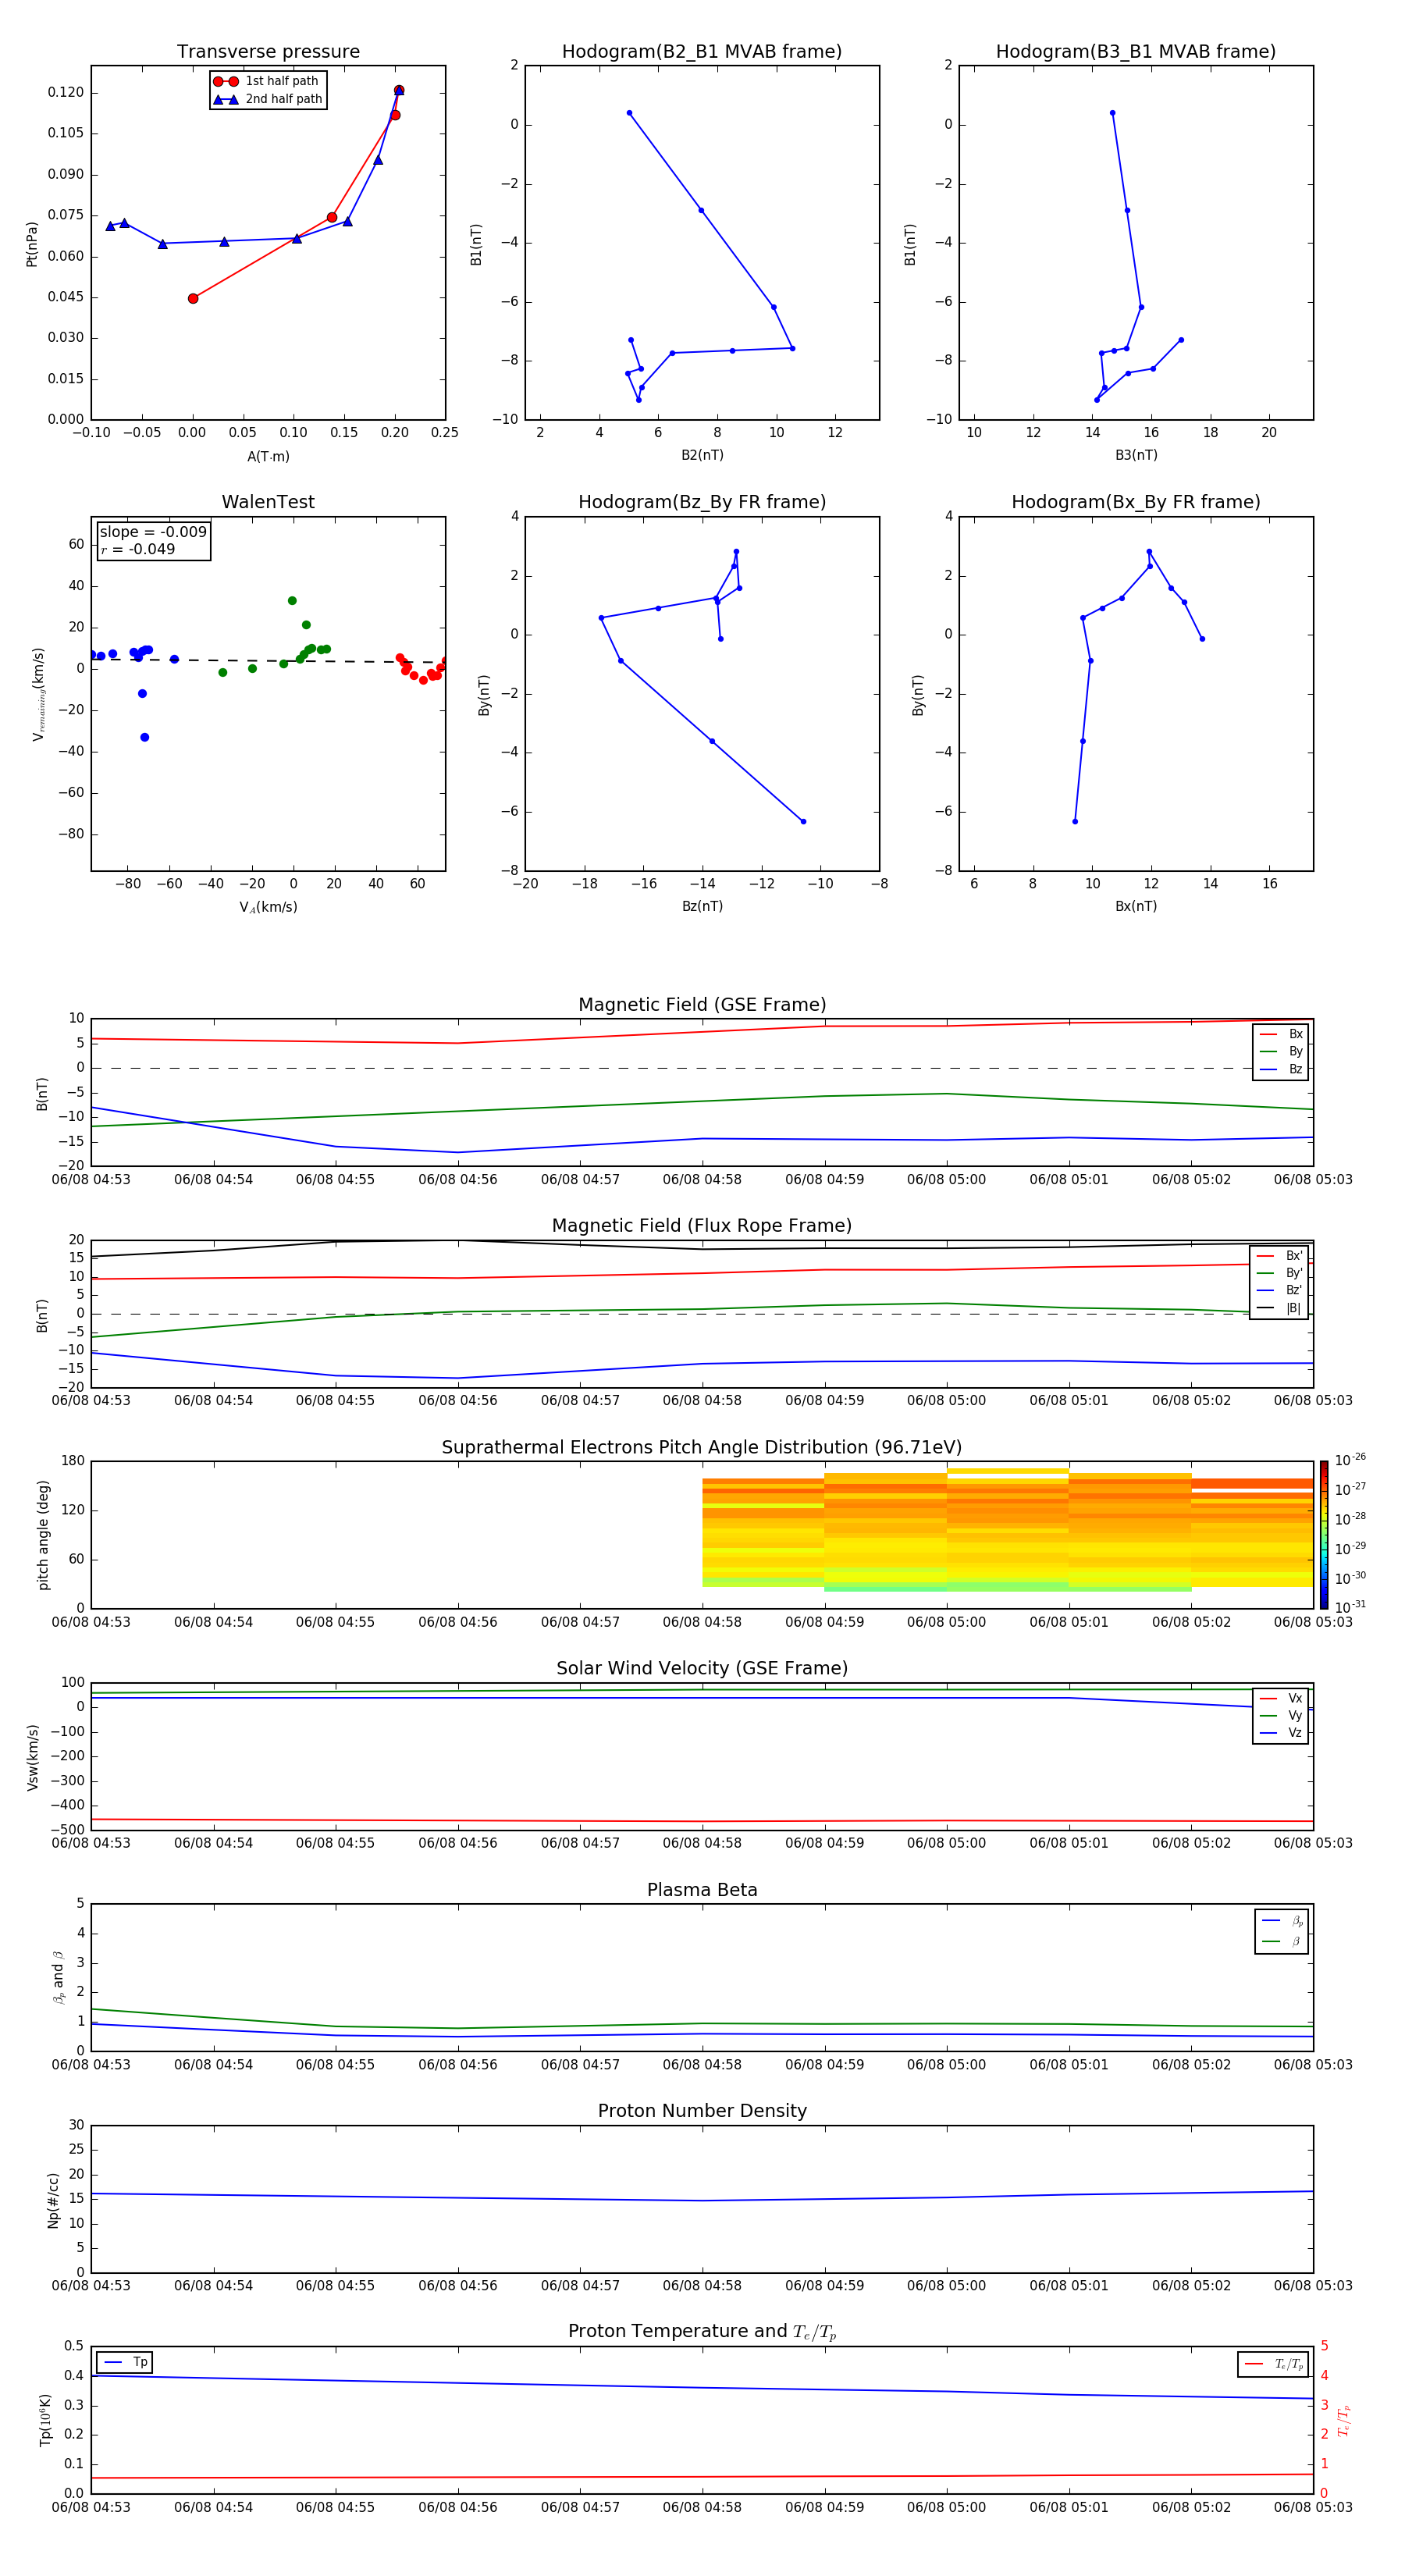Click blue Walen point near V=-33 km/s
The image size is (1405, 2576).
tap(145, 737)
